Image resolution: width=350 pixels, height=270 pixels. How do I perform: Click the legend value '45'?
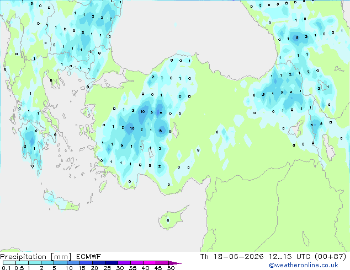tap(158, 268)
